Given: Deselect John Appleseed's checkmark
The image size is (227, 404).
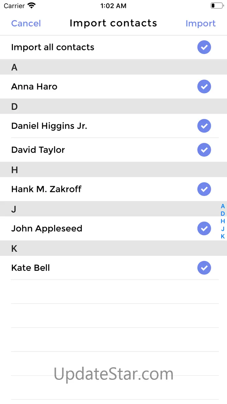Looking at the screenshot, I should (x=204, y=228).
